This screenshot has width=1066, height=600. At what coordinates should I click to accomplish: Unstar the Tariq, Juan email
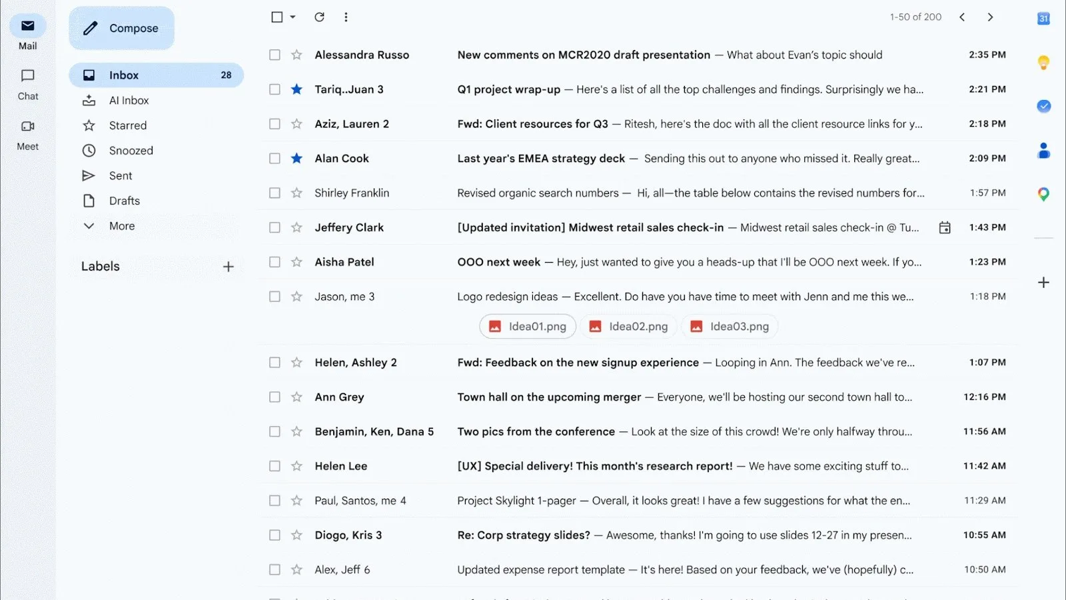(296, 89)
